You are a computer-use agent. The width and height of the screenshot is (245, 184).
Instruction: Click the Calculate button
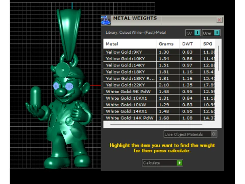162,163
